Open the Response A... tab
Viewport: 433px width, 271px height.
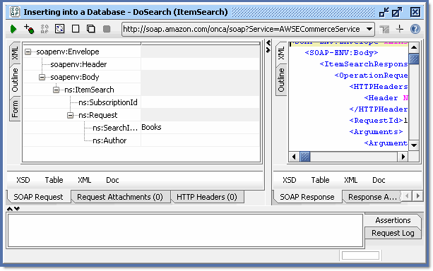[x=372, y=197]
